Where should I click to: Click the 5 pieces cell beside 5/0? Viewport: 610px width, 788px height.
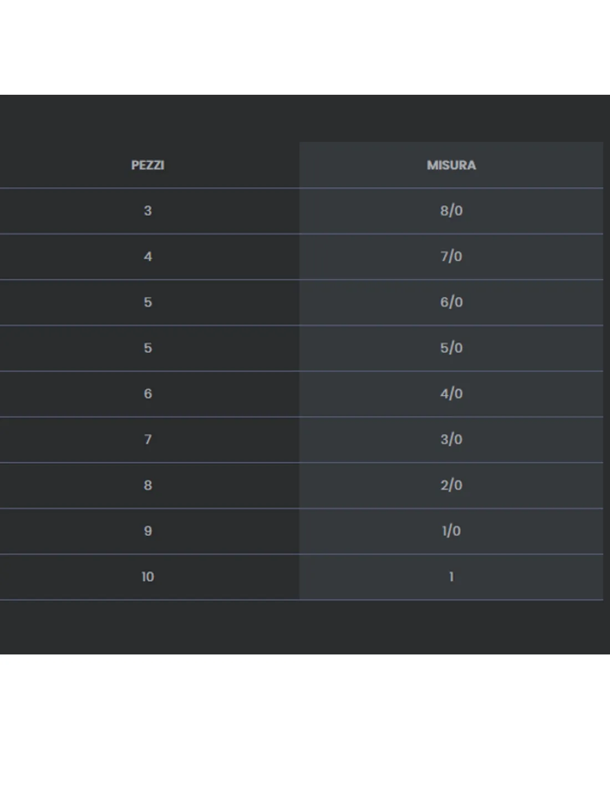[x=148, y=348]
